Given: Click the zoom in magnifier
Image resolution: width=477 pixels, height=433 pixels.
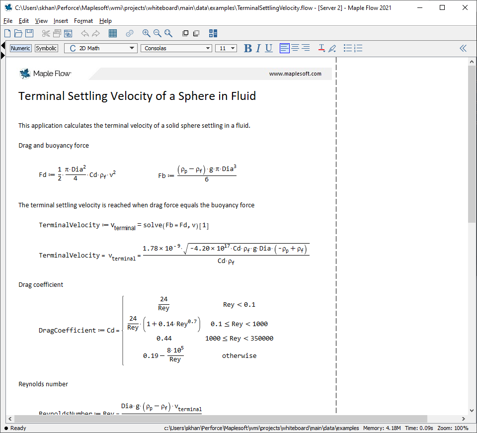Looking at the screenshot, I should pos(146,33).
